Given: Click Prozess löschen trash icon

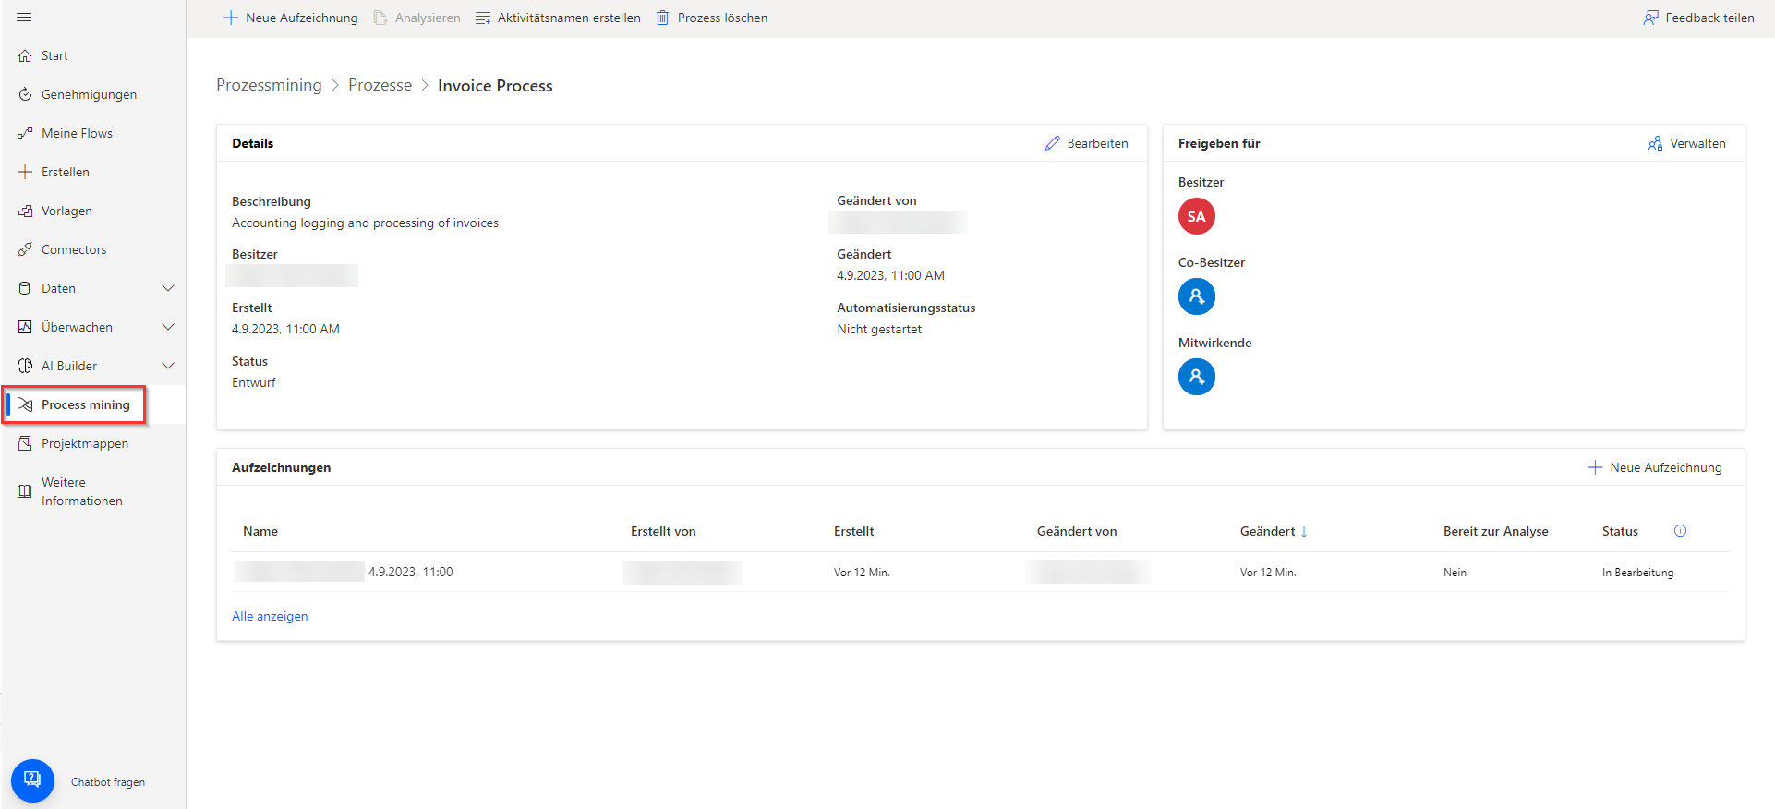Looking at the screenshot, I should point(662,18).
